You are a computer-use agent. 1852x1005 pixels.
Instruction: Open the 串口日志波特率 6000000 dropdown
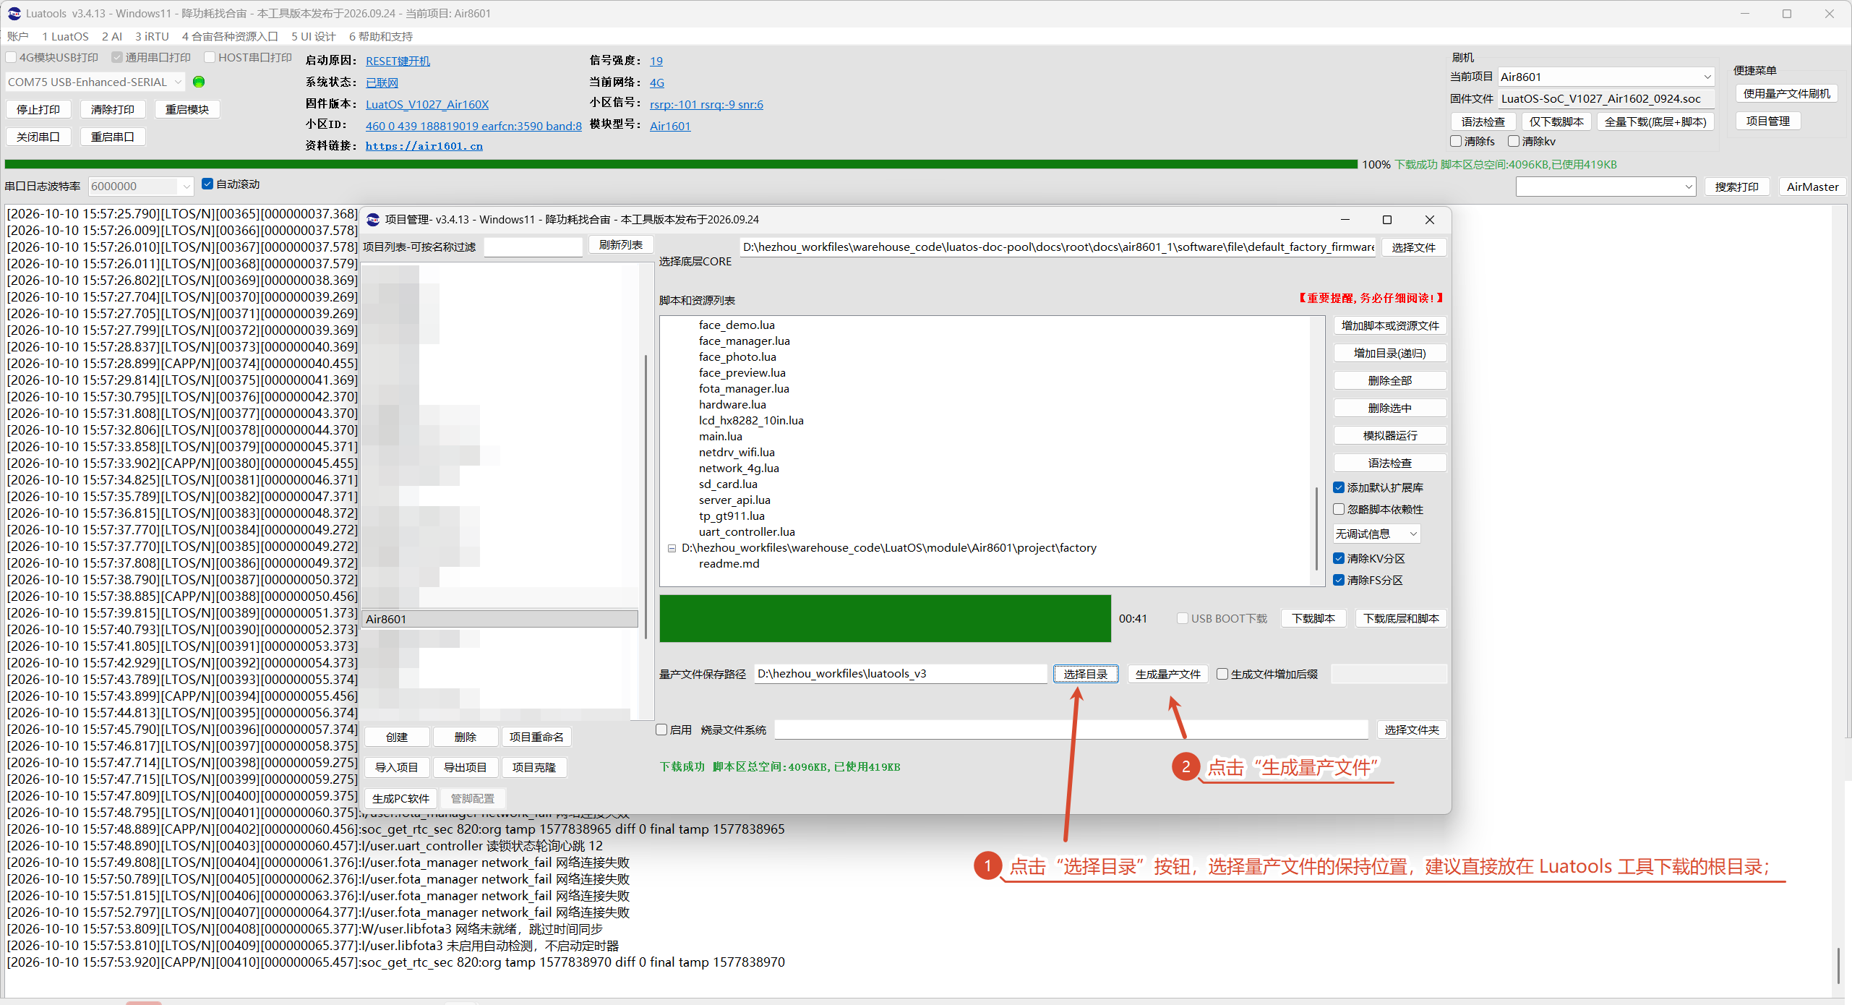click(x=141, y=186)
